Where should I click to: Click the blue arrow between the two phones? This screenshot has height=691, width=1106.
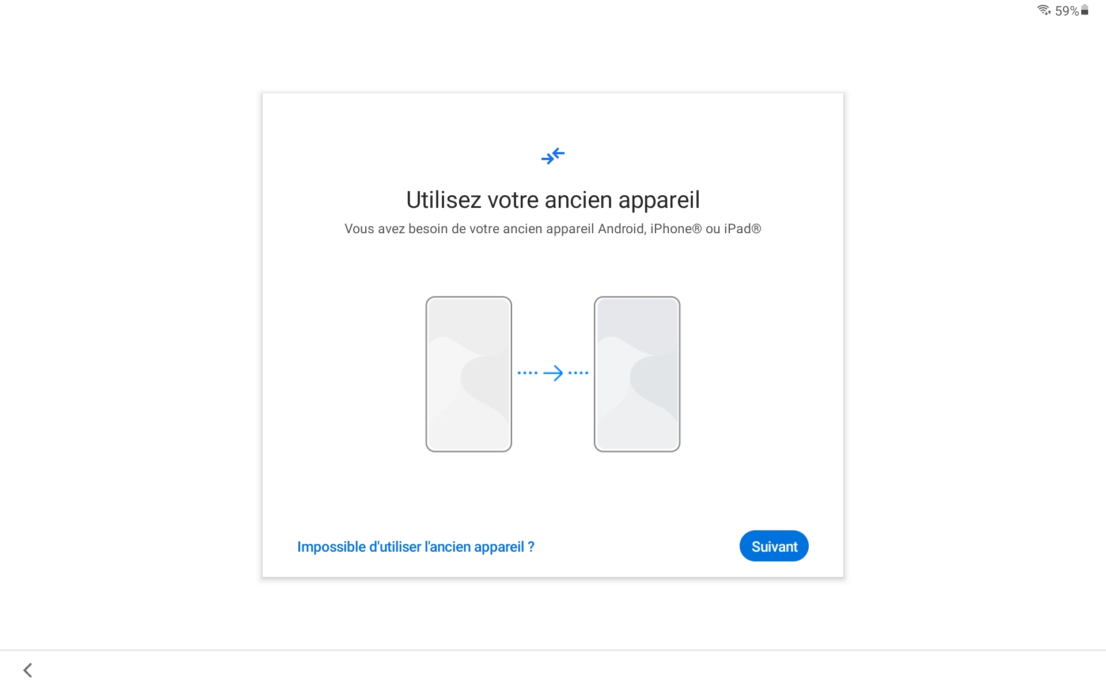[553, 373]
